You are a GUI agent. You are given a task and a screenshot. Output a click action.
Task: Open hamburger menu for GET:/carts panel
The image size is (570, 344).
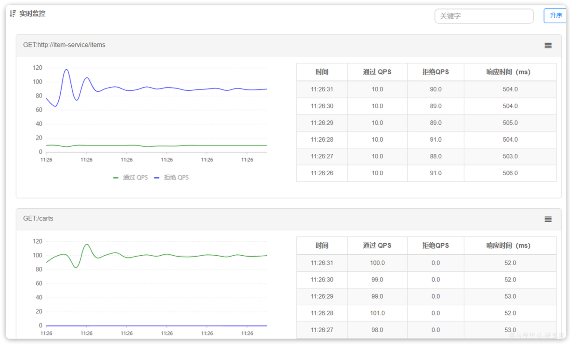point(548,219)
